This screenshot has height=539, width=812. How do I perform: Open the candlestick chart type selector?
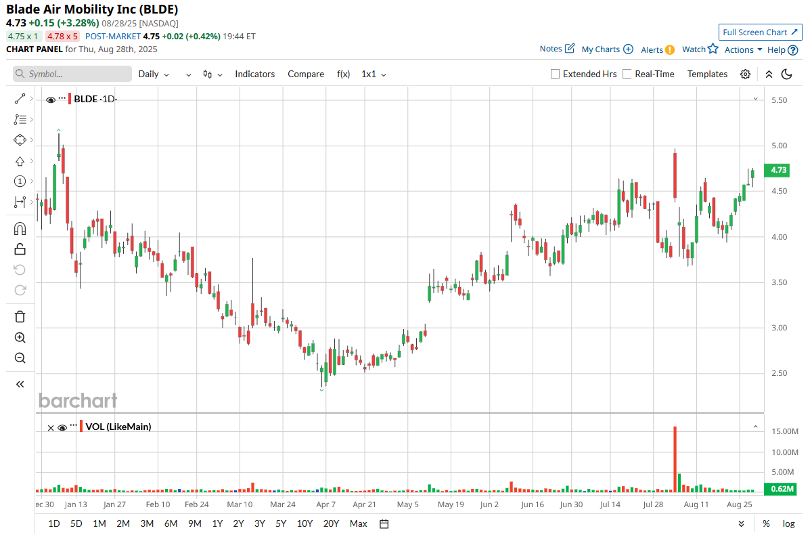click(x=212, y=74)
